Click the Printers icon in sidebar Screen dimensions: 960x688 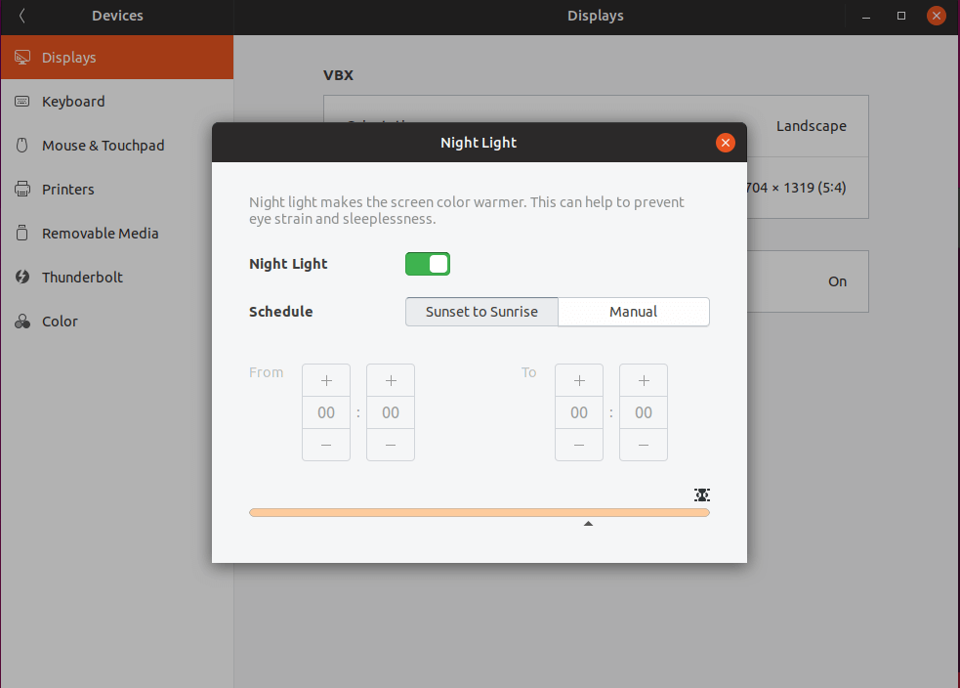point(21,190)
